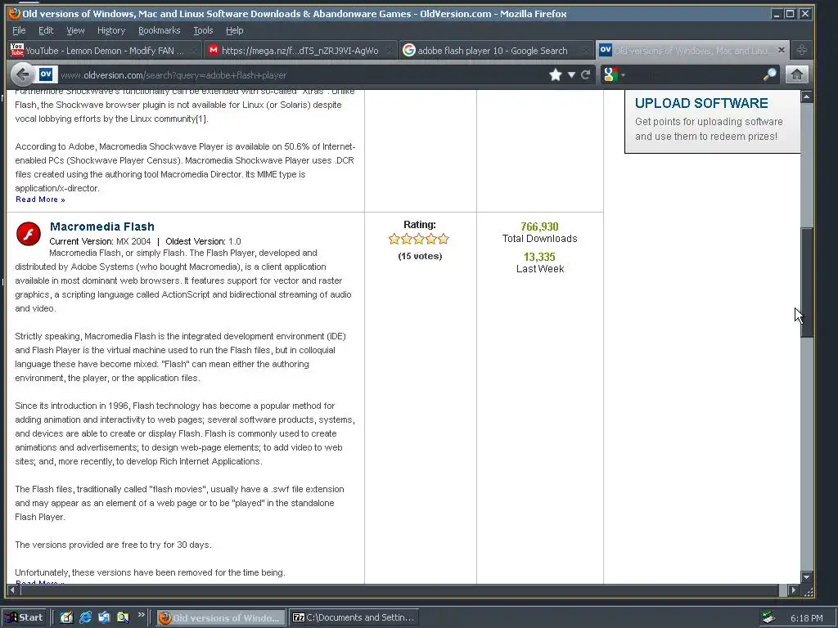Close the mega.nz tab
838x628 pixels.
[x=389, y=51]
